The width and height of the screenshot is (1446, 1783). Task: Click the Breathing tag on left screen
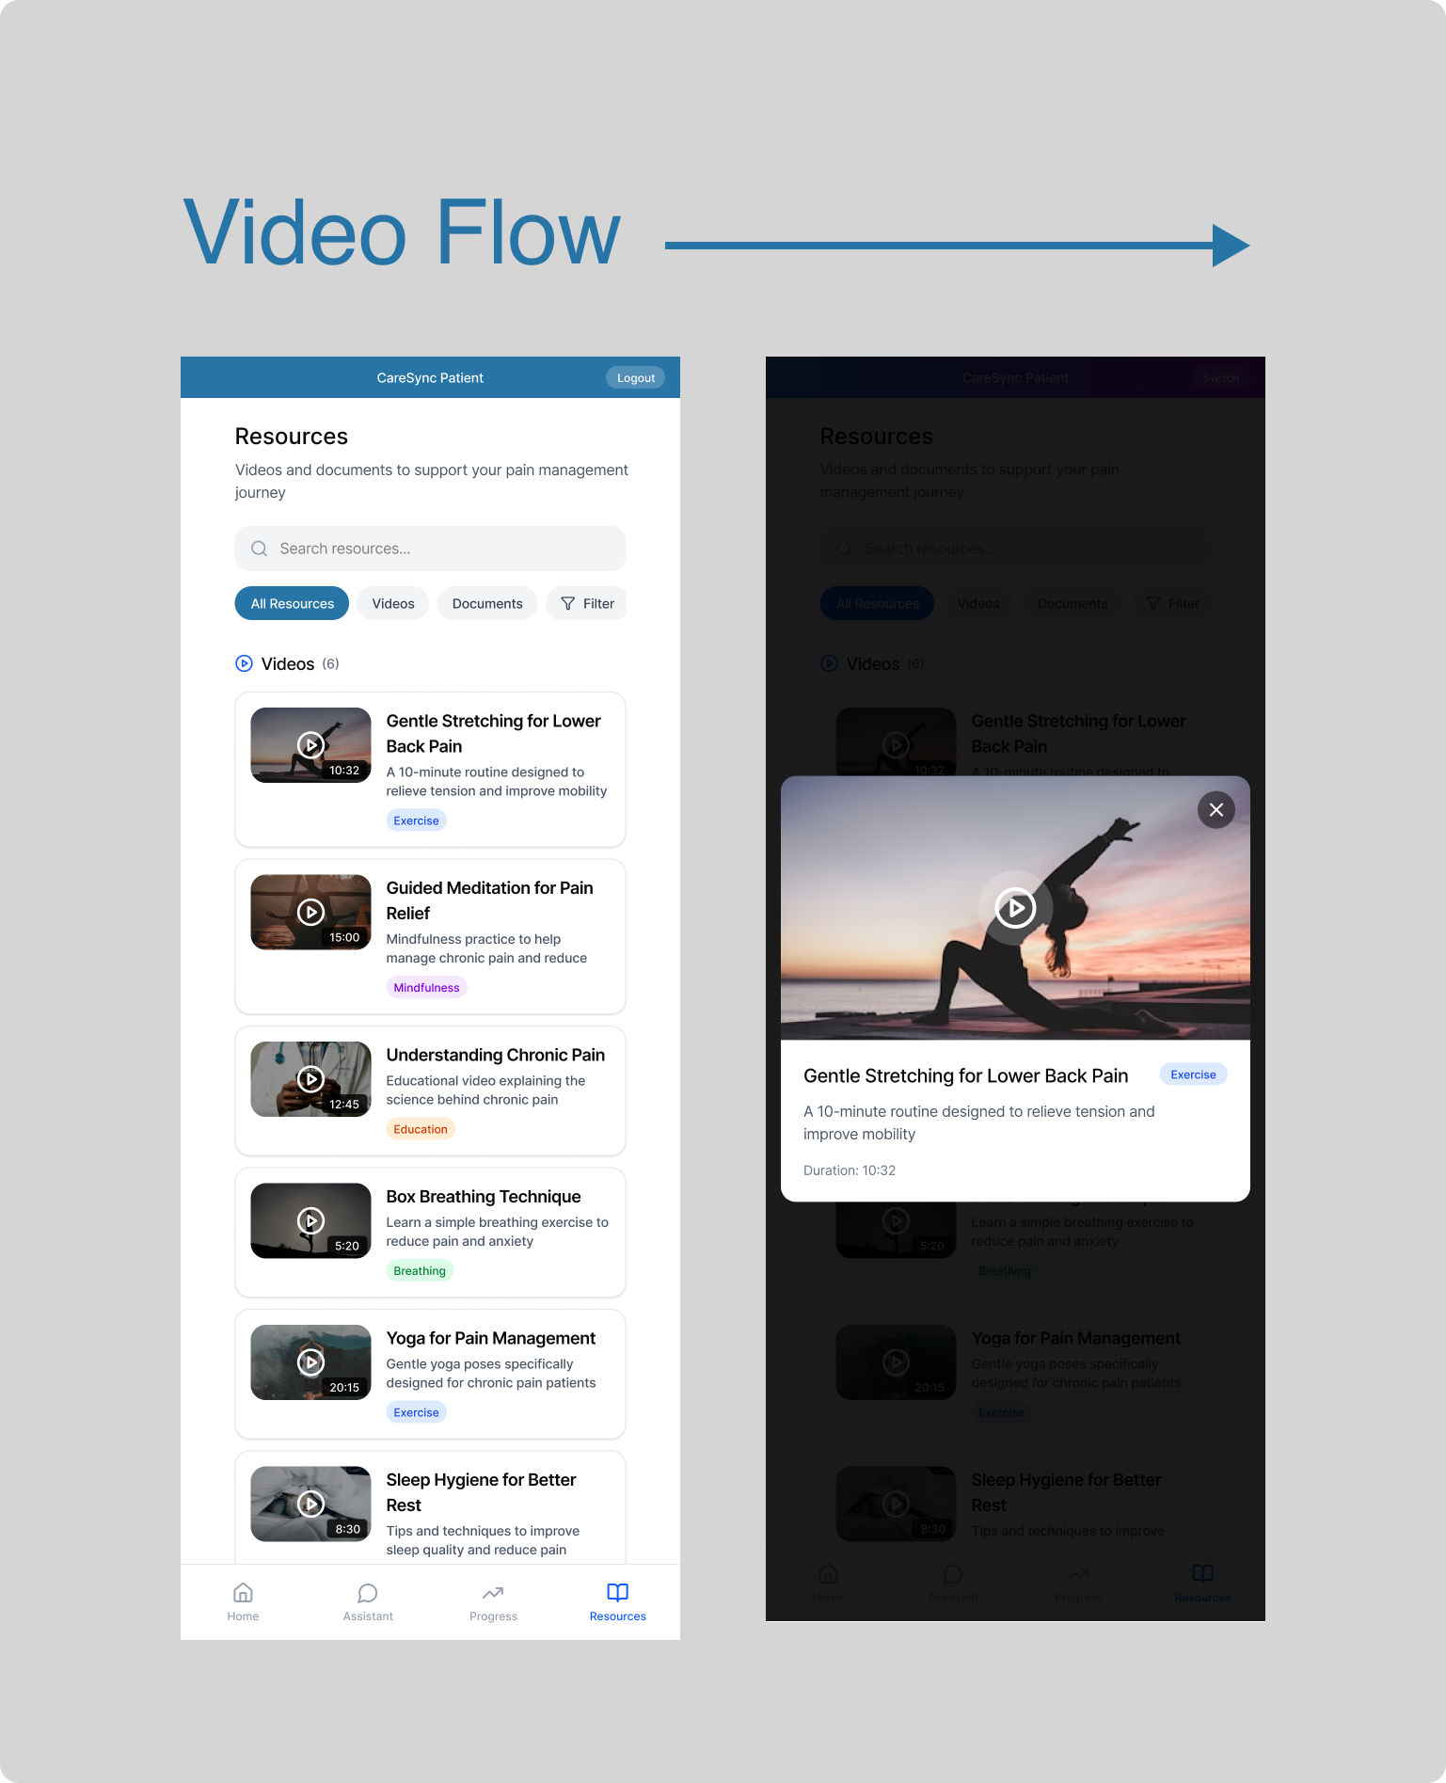pyautogui.click(x=420, y=1271)
